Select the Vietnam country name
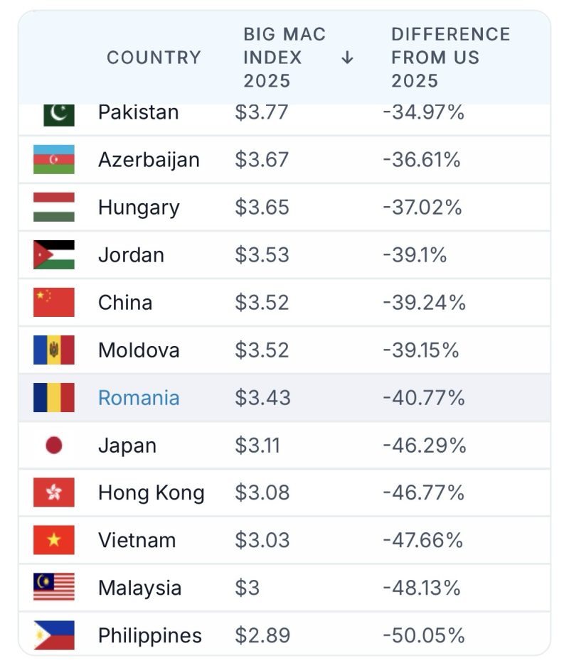 (137, 540)
